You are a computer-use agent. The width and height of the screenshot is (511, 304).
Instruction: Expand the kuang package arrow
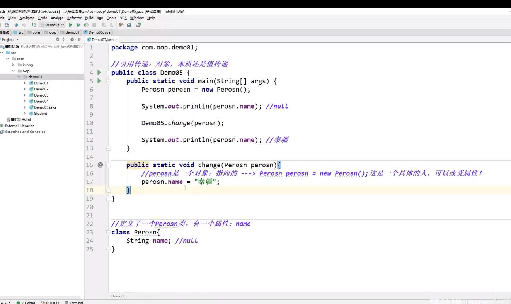pyautogui.click(x=13, y=65)
